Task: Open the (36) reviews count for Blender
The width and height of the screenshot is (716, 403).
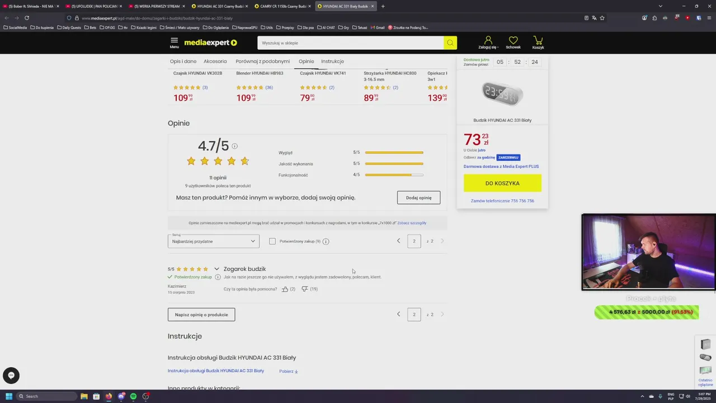Action: (269, 87)
